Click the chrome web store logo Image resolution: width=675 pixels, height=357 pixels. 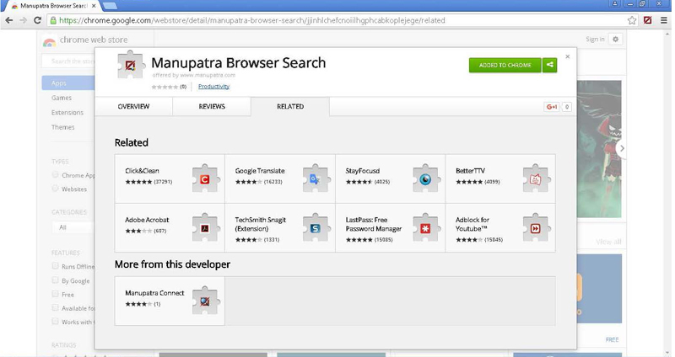click(x=50, y=41)
